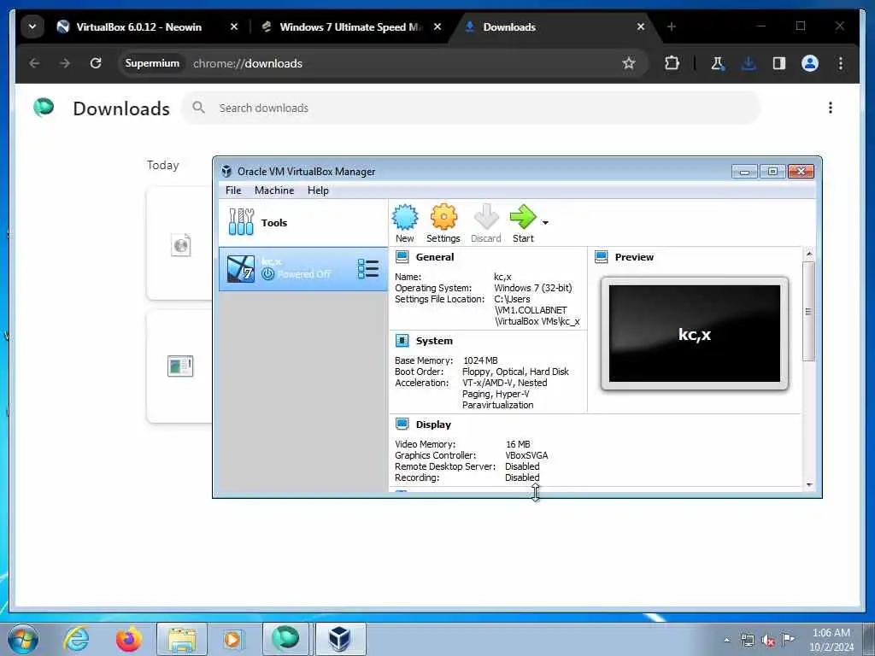Click the installer download file icon

(x=180, y=366)
